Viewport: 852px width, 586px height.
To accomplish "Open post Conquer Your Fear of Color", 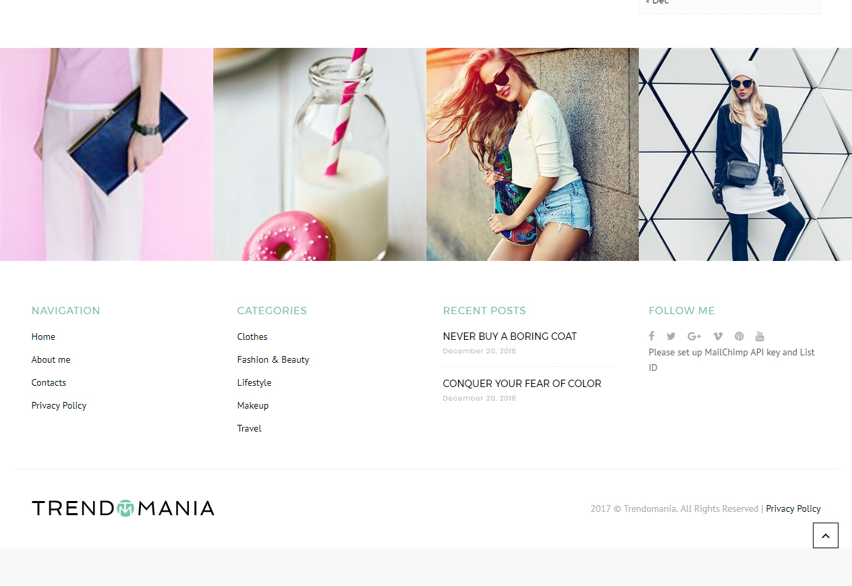I will point(522,384).
